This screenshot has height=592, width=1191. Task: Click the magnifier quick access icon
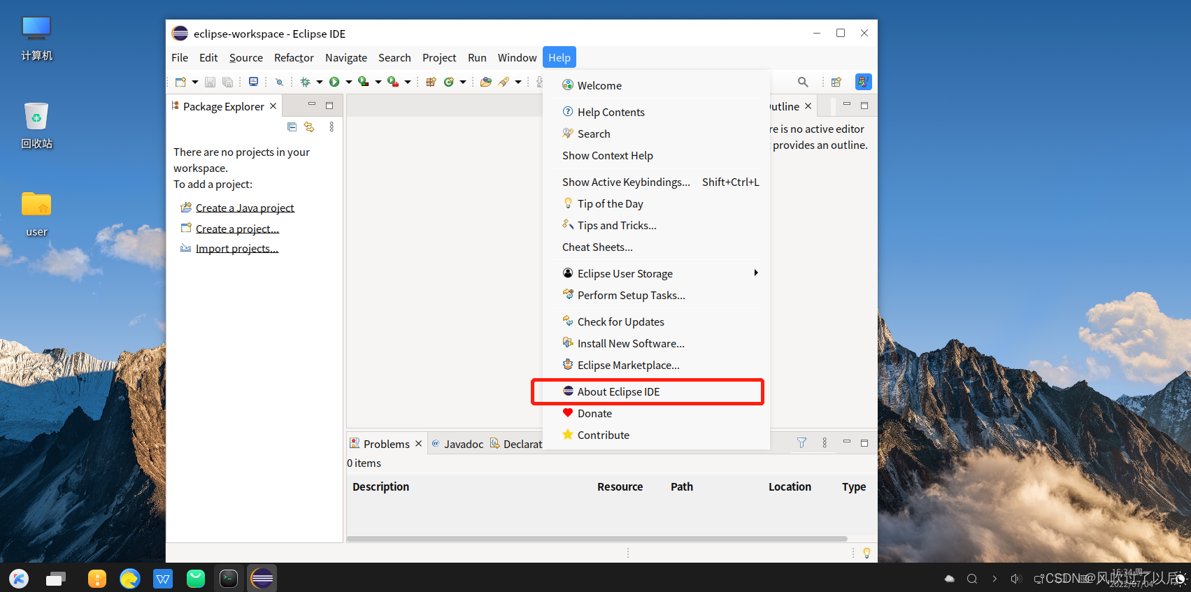tap(803, 82)
